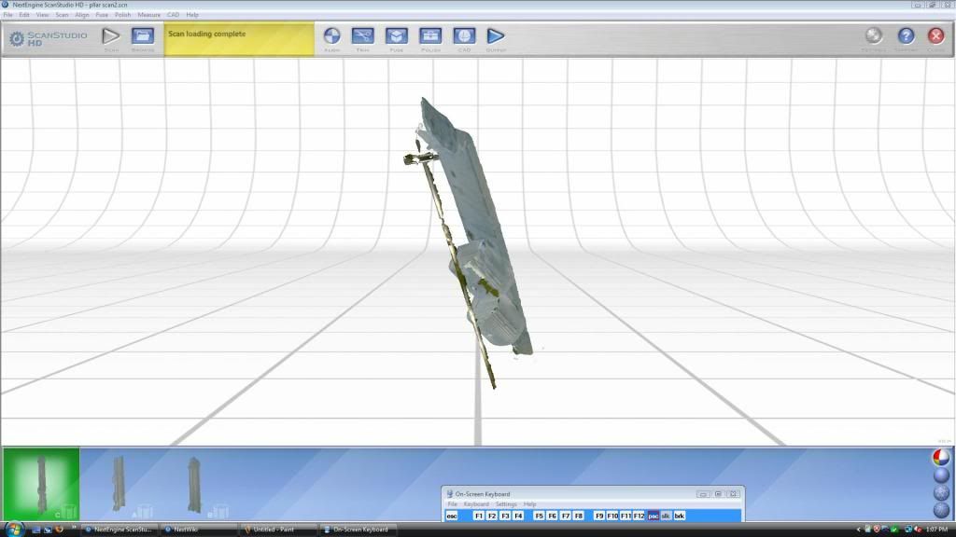Open the Polish tool
The image size is (956, 537).
point(430,36)
